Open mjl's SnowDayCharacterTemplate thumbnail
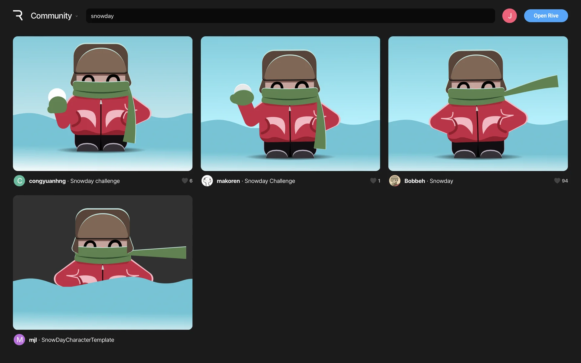Image resolution: width=581 pixels, height=363 pixels. click(x=103, y=262)
